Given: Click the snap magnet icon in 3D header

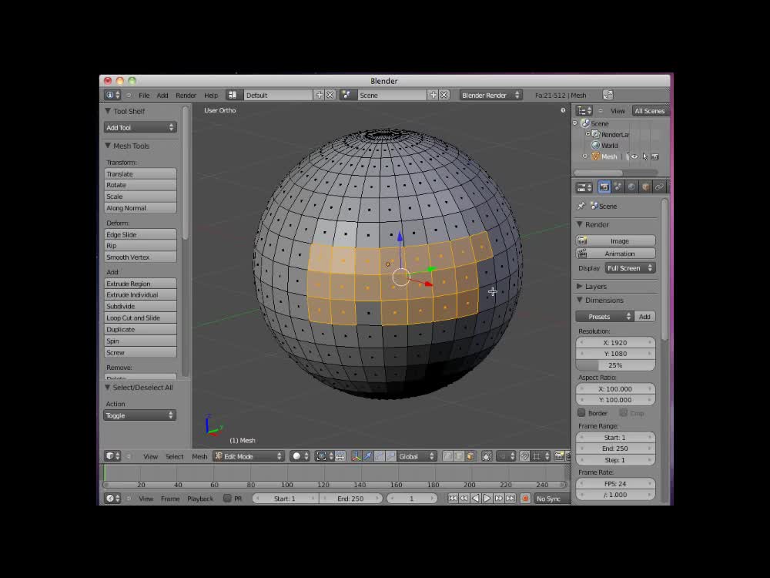Looking at the screenshot, I should point(524,456).
